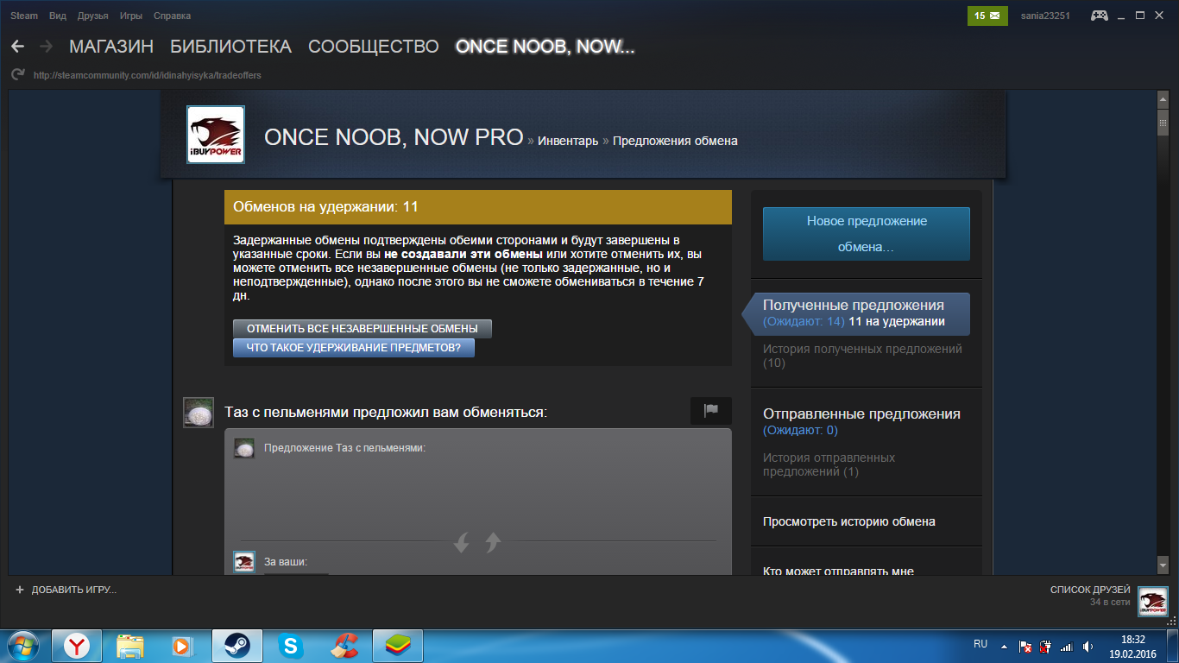Open the volume control in system tray
Screen dimensions: 1179x663
click(1088, 646)
